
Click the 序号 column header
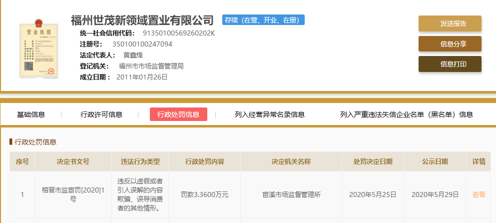pyautogui.click(x=22, y=161)
